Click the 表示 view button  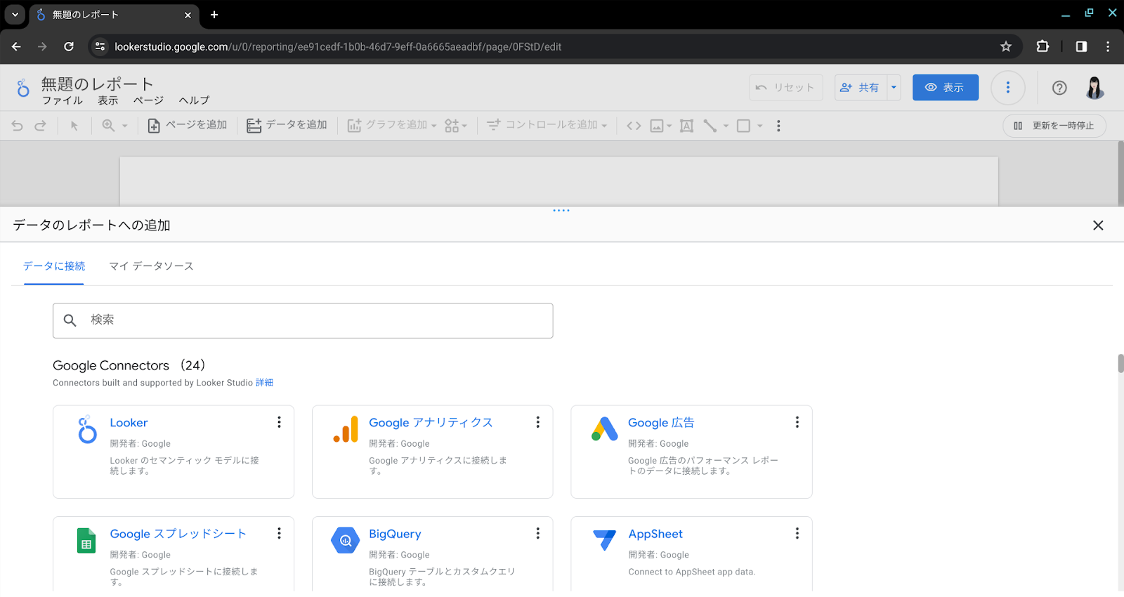[945, 88]
